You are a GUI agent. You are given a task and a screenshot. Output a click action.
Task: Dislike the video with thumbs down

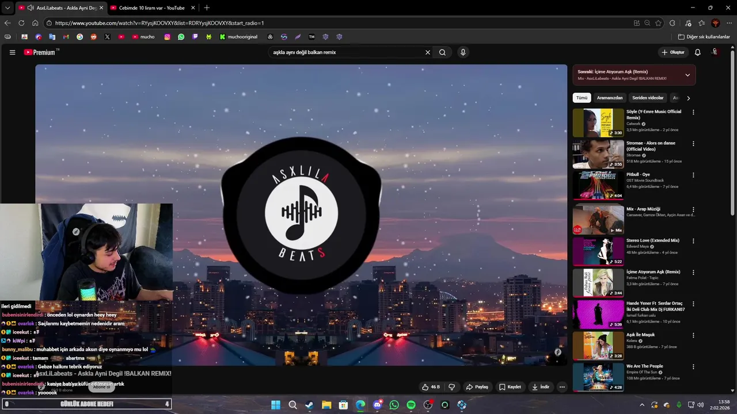452,387
